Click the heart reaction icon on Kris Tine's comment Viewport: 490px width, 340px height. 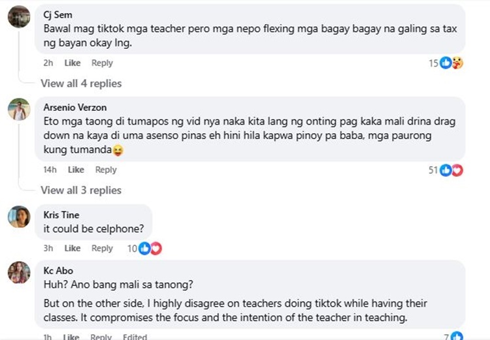[x=156, y=249]
